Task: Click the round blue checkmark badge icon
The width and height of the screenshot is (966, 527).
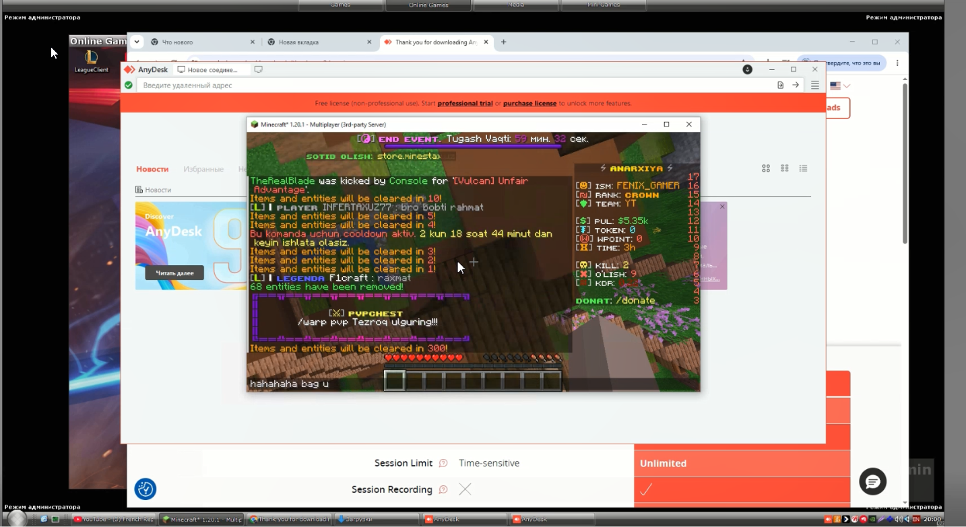Action: pos(146,489)
